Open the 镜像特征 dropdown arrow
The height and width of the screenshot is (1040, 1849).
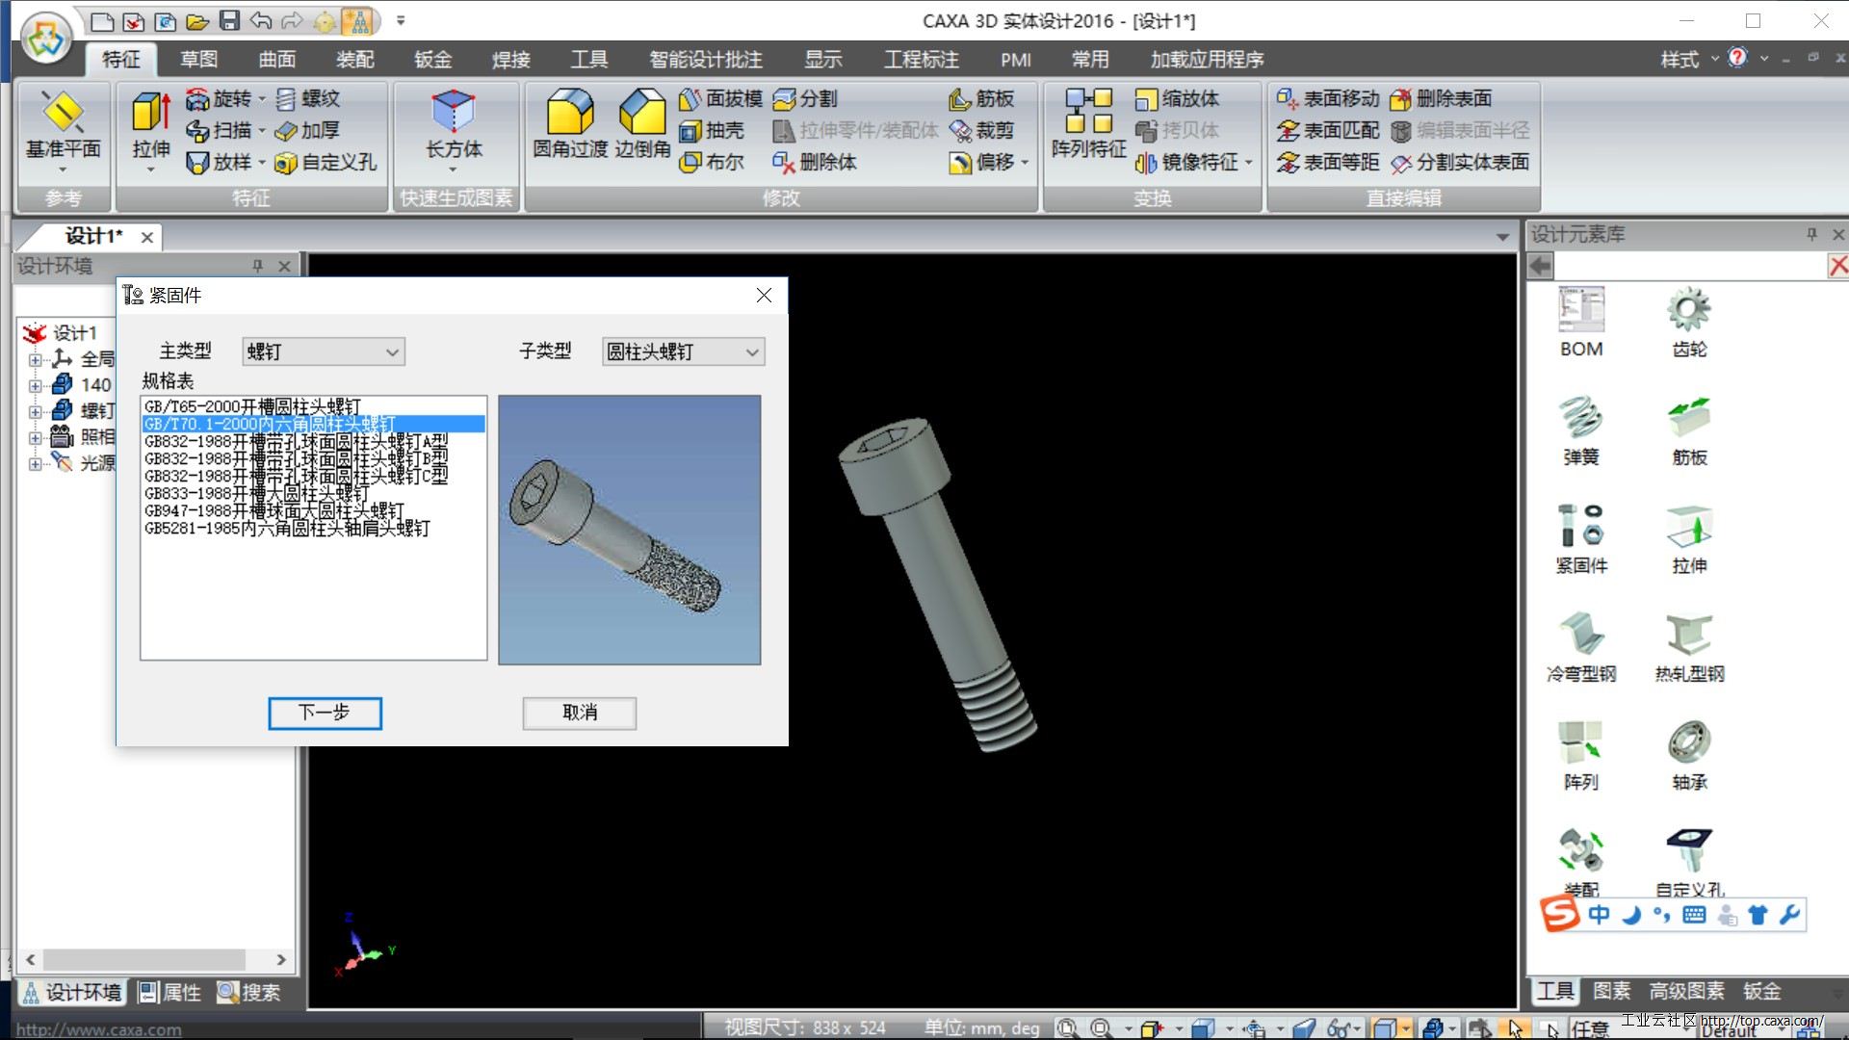pyautogui.click(x=1249, y=163)
